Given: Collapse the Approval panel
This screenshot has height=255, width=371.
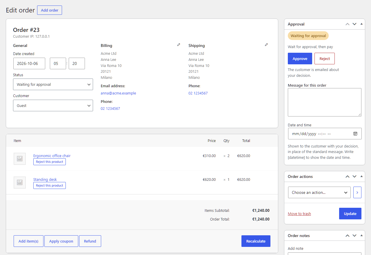Looking at the screenshot, I should pos(361,24).
